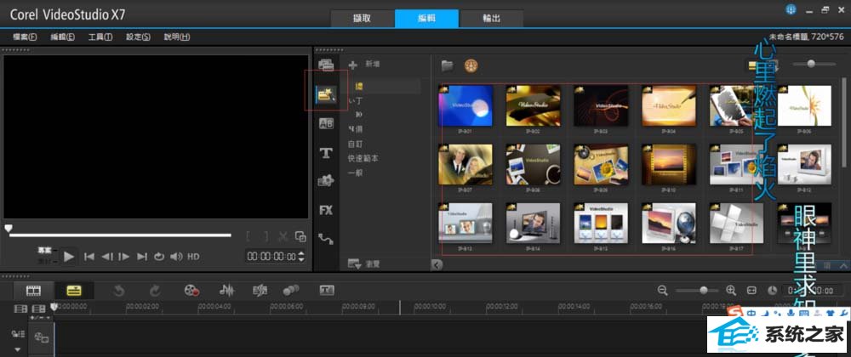Click the project duration clock icon
This screenshot has height=357, width=851.
(773, 291)
